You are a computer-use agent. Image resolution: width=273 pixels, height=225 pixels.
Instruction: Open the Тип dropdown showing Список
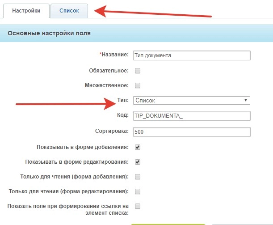coord(191,101)
